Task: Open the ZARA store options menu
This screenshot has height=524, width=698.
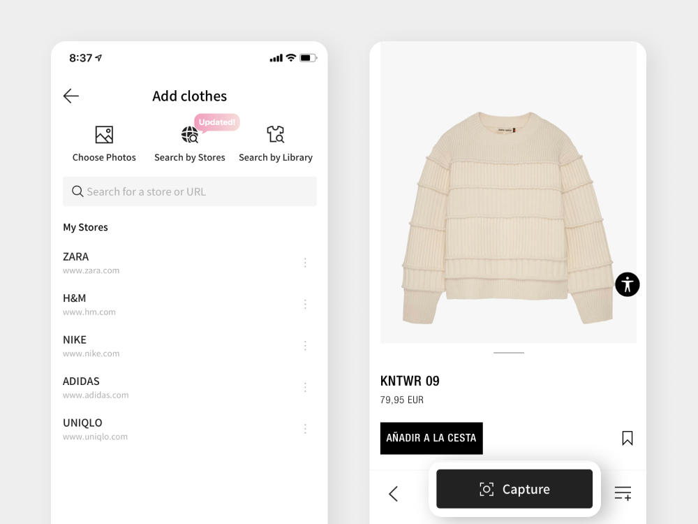Action: point(305,263)
